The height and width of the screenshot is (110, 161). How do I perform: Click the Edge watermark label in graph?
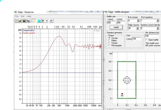click(x=97, y=31)
